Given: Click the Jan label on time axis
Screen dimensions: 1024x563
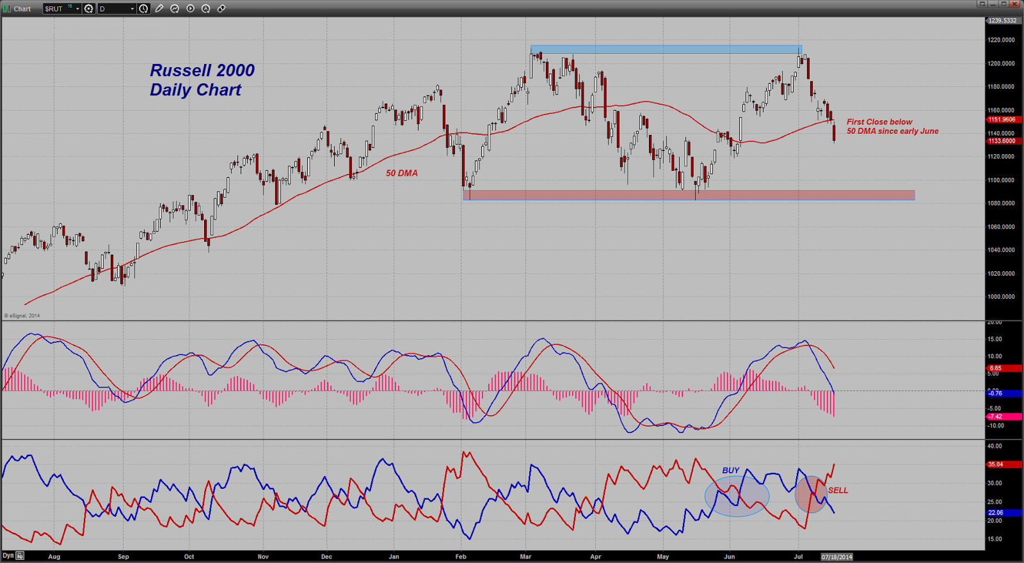Looking at the screenshot, I should 394,557.
